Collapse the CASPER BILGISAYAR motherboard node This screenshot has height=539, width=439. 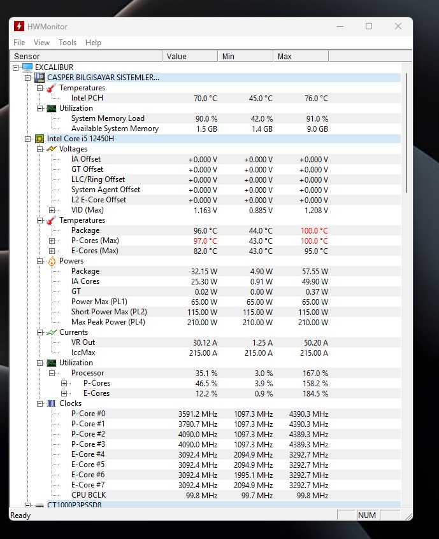click(x=27, y=78)
